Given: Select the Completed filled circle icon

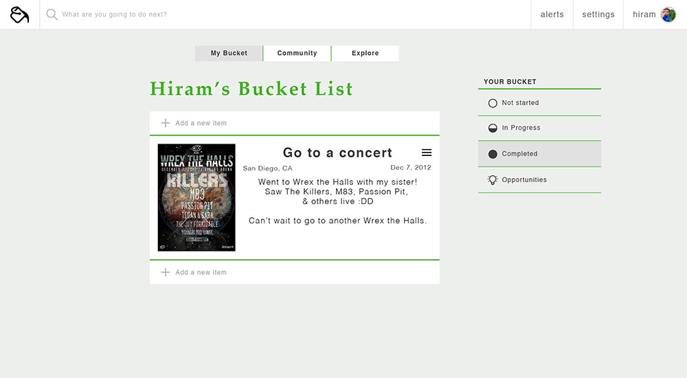Looking at the screenshot, I should pos(493,154).
